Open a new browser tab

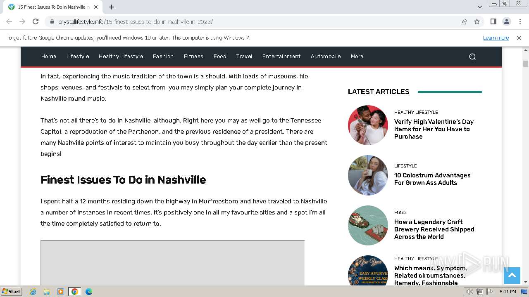point(112,7)
